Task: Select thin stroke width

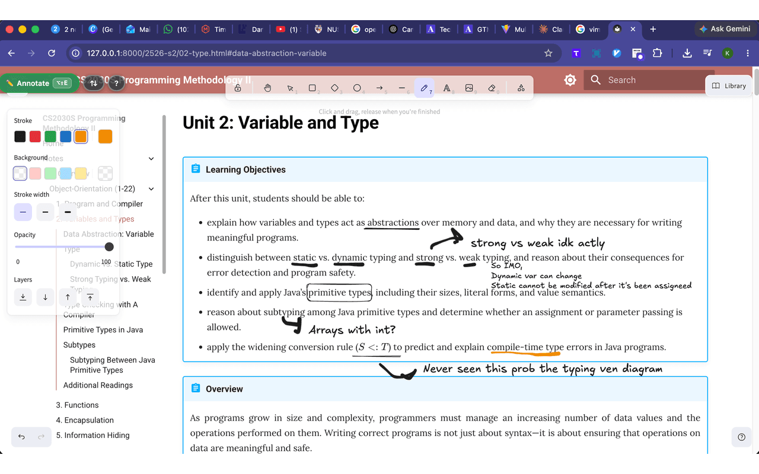Action: tap(23, 212)
